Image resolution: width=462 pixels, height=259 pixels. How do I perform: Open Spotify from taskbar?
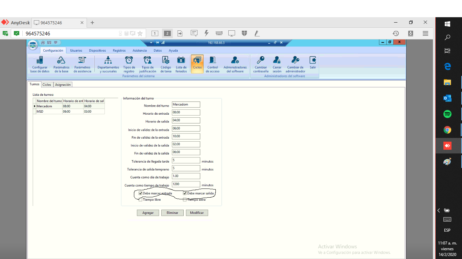447,114
